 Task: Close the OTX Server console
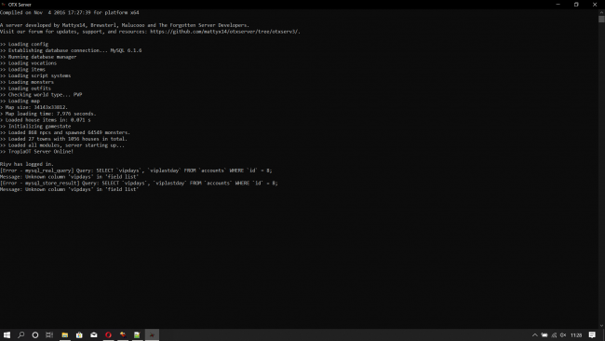pyautogui.click(x=595, y=5)
